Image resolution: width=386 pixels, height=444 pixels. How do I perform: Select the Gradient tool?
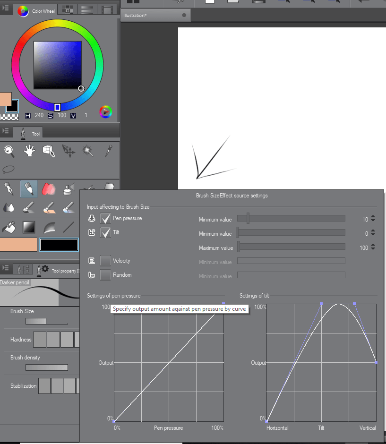click(28, 227)
